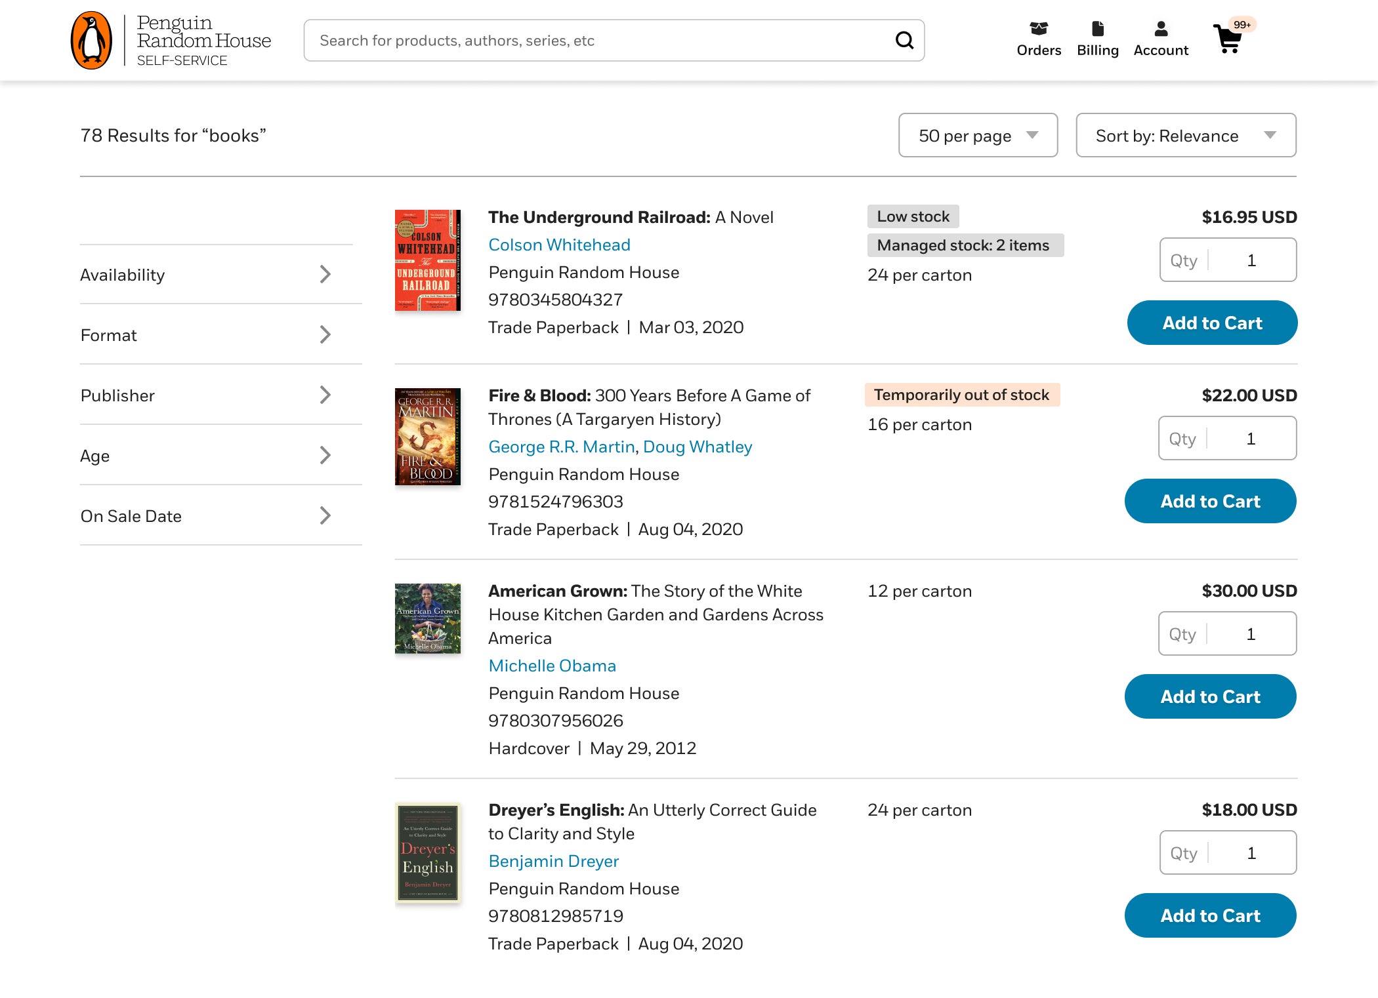Expand the Format filter
This screenshot has height=998, width=1378.
point(220,335)
